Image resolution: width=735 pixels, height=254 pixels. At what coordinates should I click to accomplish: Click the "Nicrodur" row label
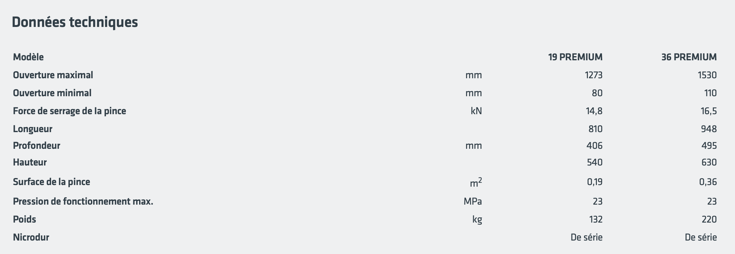31,237
